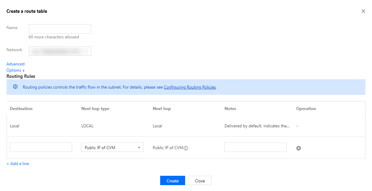Click the Destination column header
This screenshot has height=191, width=372.
click(21, 109)
